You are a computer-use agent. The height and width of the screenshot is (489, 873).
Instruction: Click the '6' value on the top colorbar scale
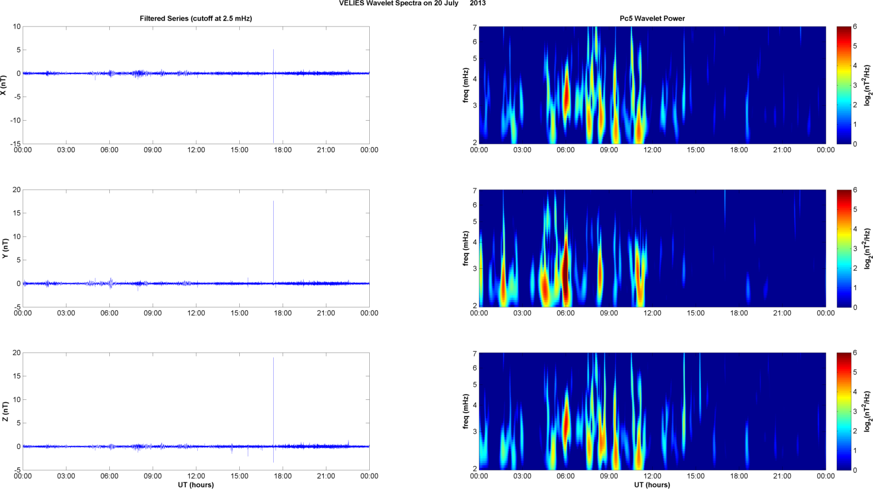coord(855,26)
